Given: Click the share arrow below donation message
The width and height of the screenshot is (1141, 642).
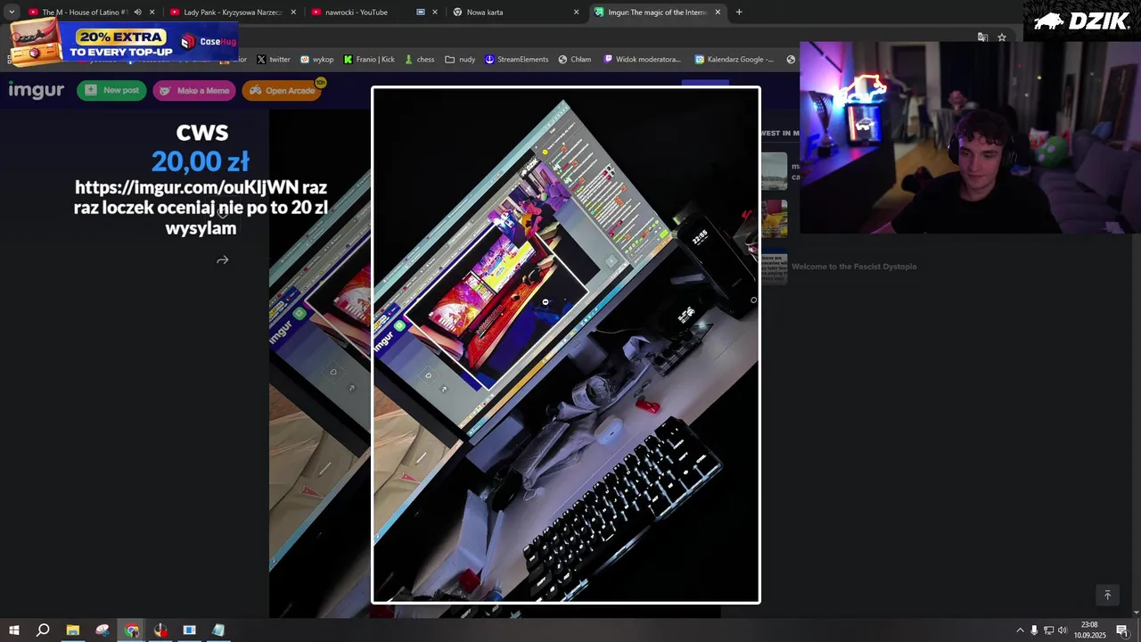Looking at the screenshot, I should pos(223,260).
